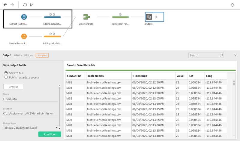Click the Browse button
The height and width of the screenshot is (141, 240).
coord(13,87)
